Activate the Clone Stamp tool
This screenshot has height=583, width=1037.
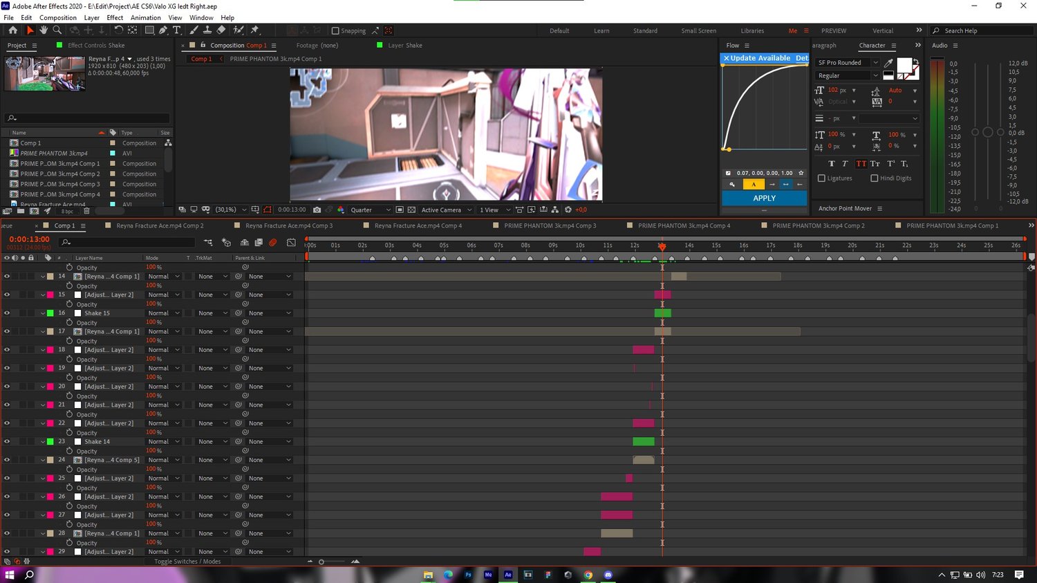click(207, 30)
